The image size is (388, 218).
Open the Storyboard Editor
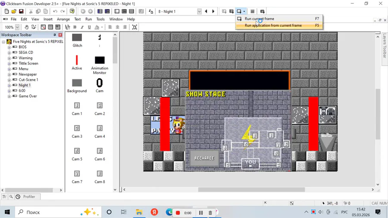(100, 11)
